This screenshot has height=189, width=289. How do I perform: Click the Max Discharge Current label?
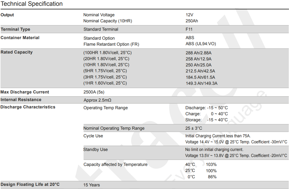point(25,92)
